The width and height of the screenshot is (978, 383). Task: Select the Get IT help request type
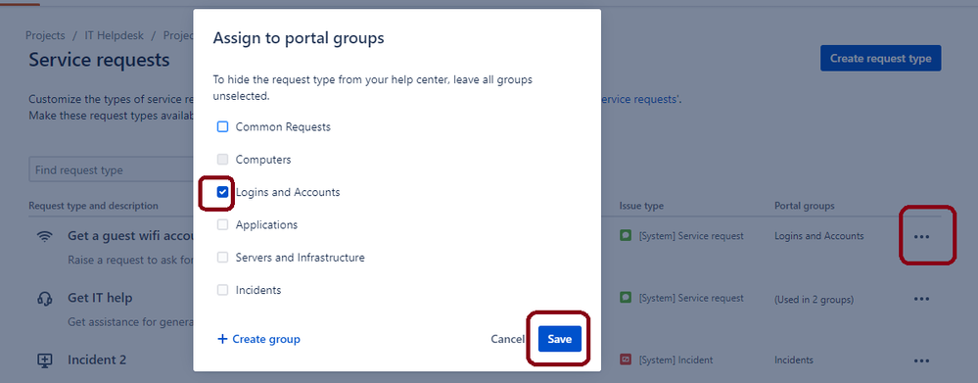click(100, 298)
